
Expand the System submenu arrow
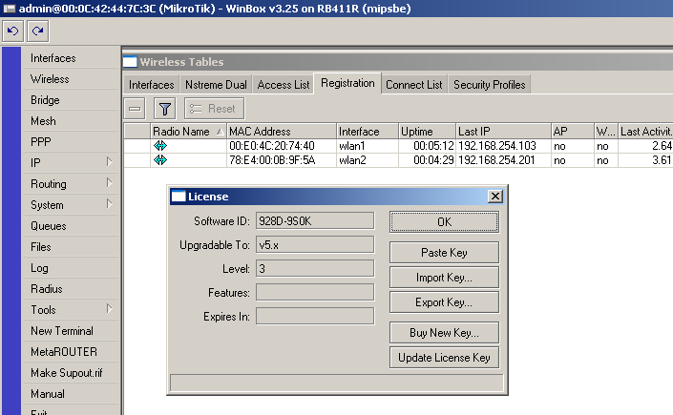click(x=109, y=204)
